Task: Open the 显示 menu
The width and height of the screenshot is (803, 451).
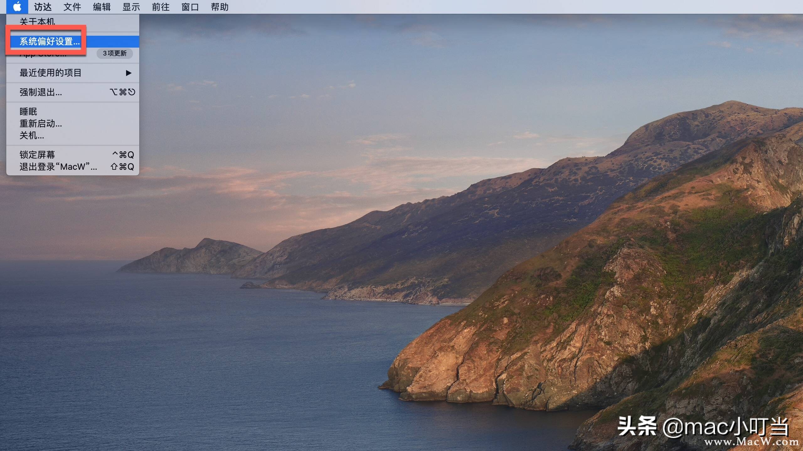Action: (x=131, y=7)
